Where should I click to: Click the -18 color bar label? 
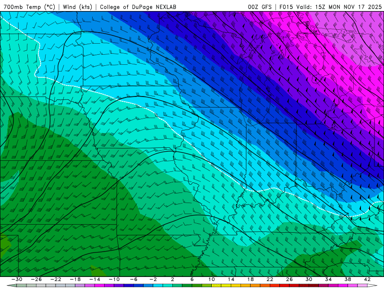75,279
